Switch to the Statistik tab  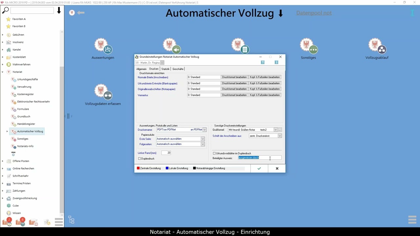click(165, 69)
